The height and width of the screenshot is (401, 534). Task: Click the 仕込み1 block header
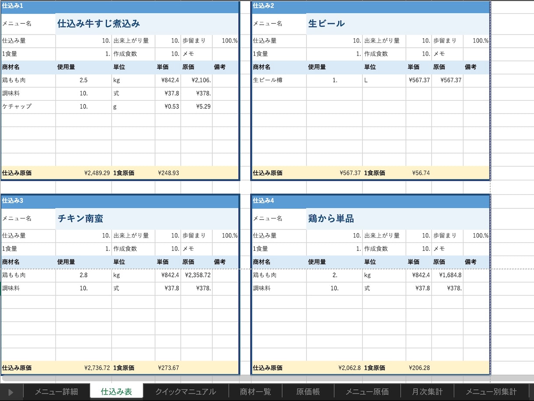(x=119, y=6)
